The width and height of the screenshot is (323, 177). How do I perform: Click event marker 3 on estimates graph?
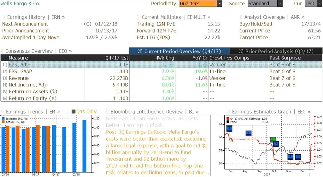276,144
